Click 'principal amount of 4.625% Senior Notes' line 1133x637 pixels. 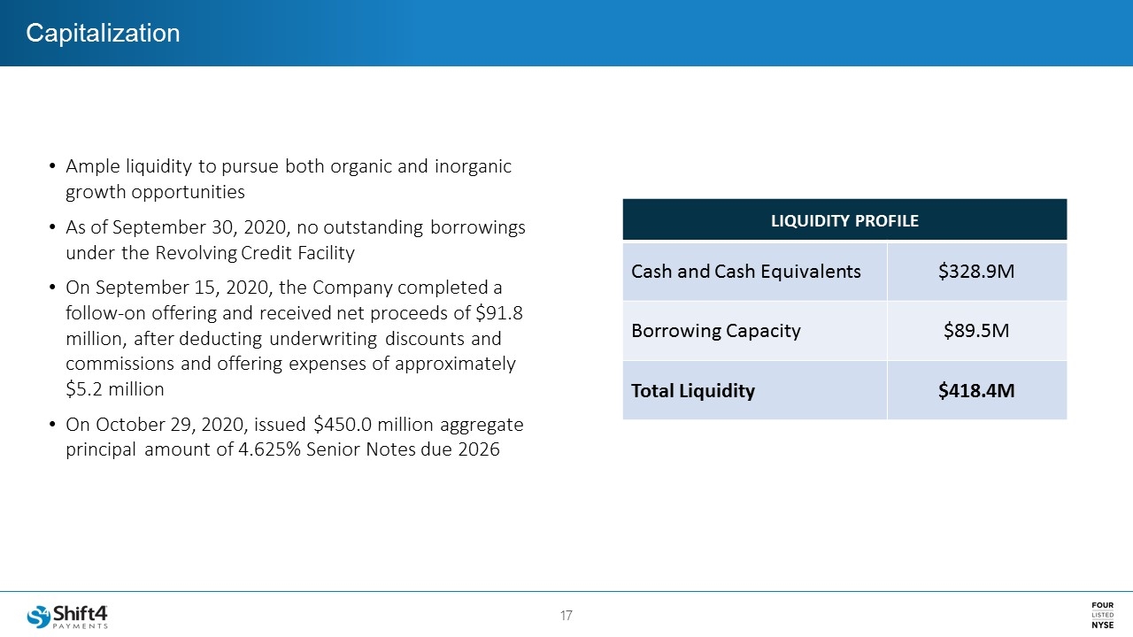click(282, 449)
